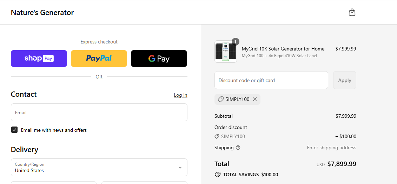Remove the SIMPLY100 discount code tag
The height and width of the screenshot is (184, 397).
[255, 99]
